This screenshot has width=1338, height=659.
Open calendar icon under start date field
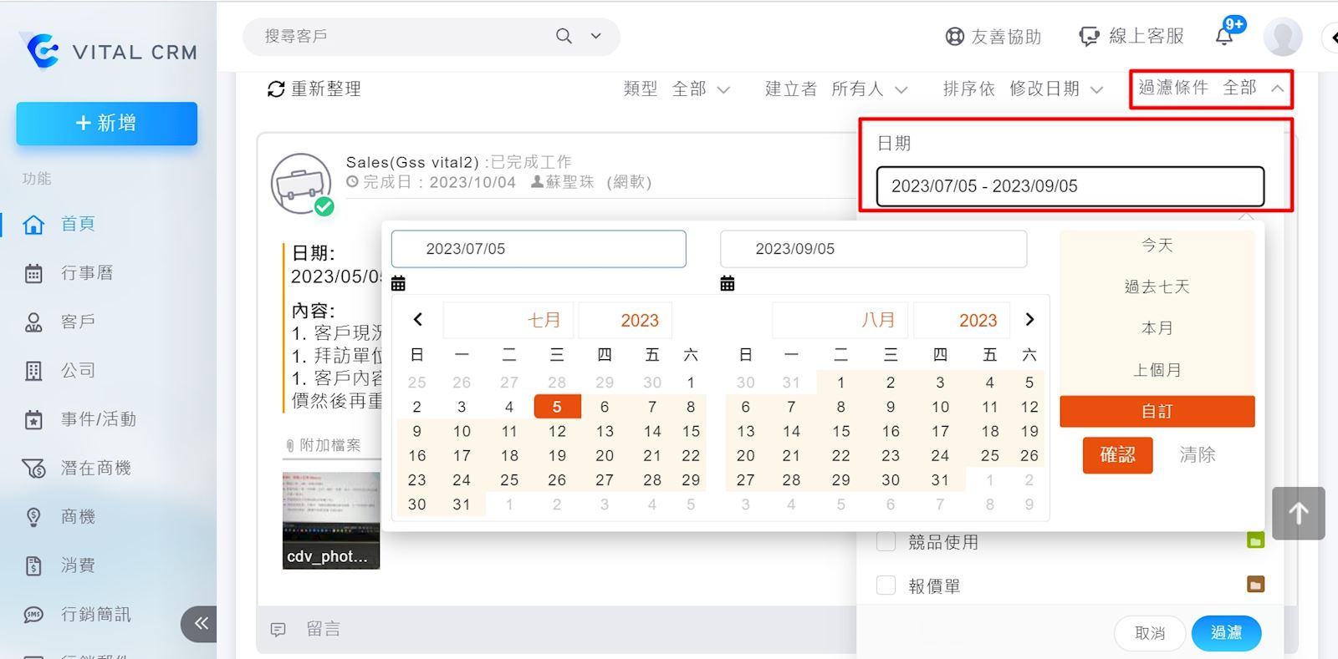click(x=398, y=283)
